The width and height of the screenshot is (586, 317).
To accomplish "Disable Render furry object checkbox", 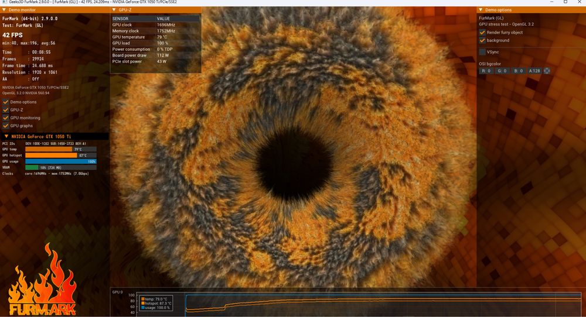I will tap(482, 32).
